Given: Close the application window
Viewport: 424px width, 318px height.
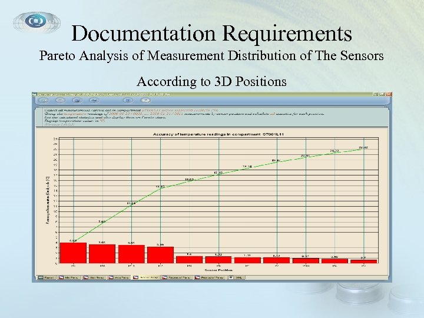Looking at the screenshot, I should pyautogui.click(x=389, y=94).
